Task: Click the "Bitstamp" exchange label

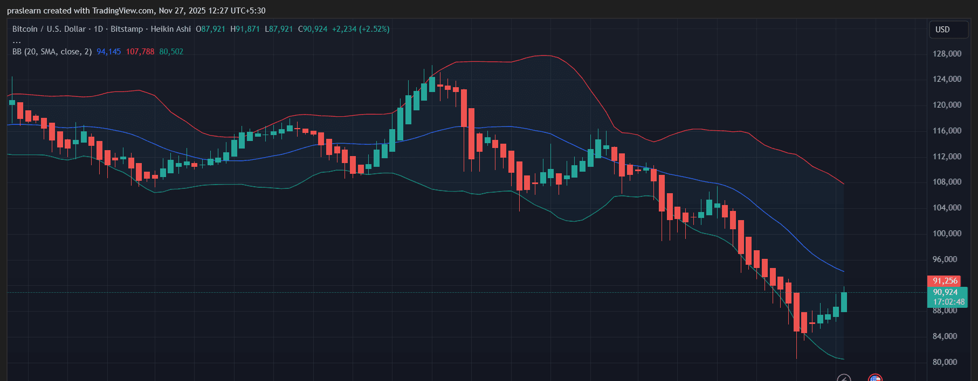Action: tap(127, 29)
